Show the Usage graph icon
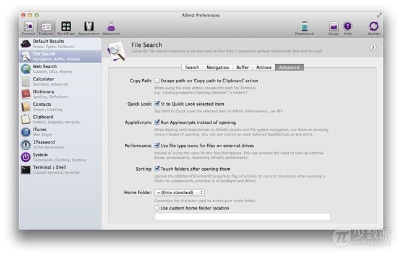 click(x=333, y=26)
